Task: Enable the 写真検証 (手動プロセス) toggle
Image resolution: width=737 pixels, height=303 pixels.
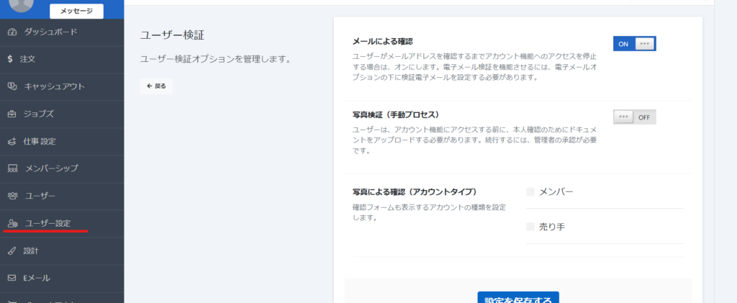Action: point(634,117)
